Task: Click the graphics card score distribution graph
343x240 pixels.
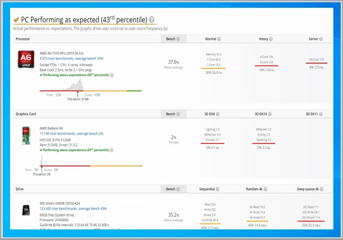Action: tap(91, 160)
